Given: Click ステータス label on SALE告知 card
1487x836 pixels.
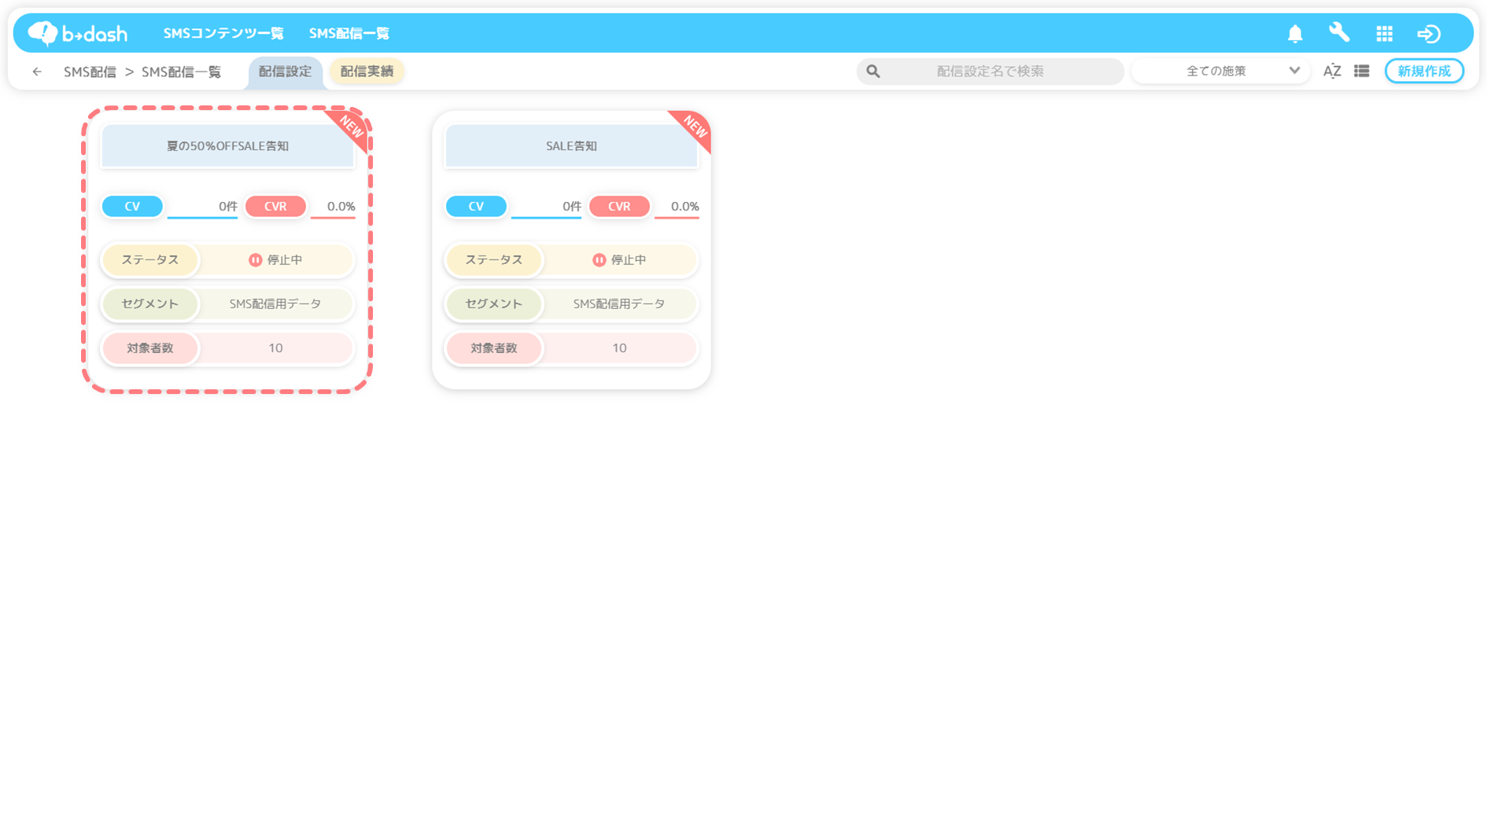Looking at the screenshot, I should 494,260.
